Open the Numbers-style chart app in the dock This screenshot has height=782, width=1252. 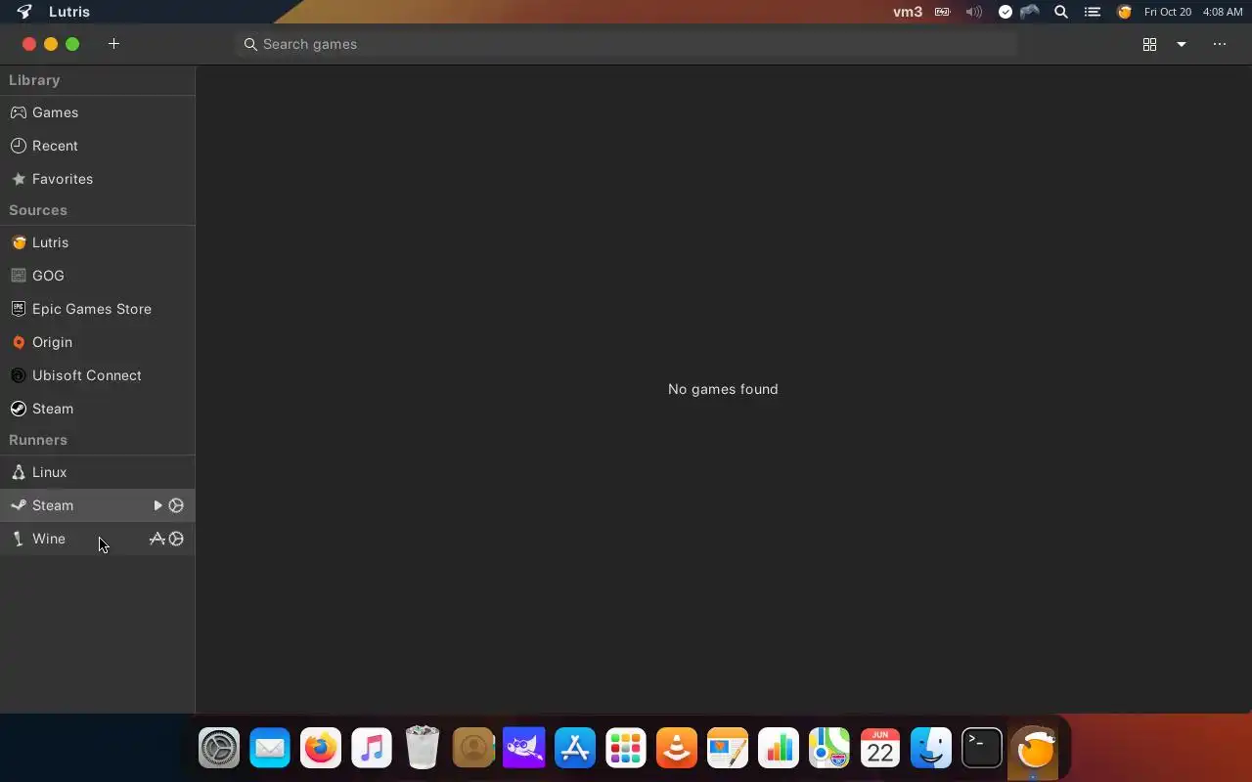pos(779,750)
